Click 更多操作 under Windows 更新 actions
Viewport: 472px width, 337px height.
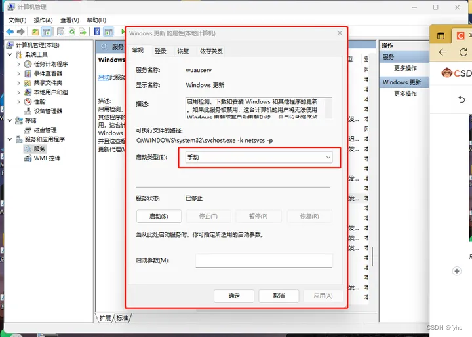(x=405, y=94)
